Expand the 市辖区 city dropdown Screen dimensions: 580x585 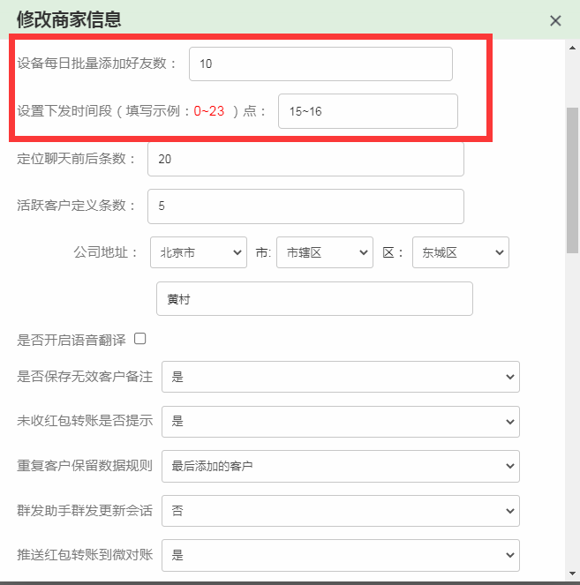pyautogui.click(x=324, y=252)
